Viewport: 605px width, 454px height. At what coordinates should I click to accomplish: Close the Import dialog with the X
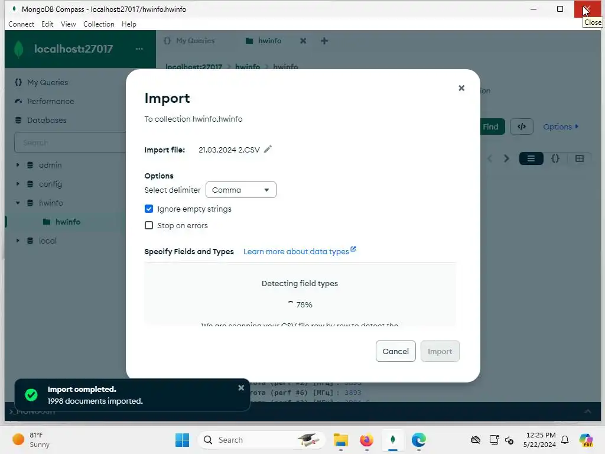pos(461,88)
